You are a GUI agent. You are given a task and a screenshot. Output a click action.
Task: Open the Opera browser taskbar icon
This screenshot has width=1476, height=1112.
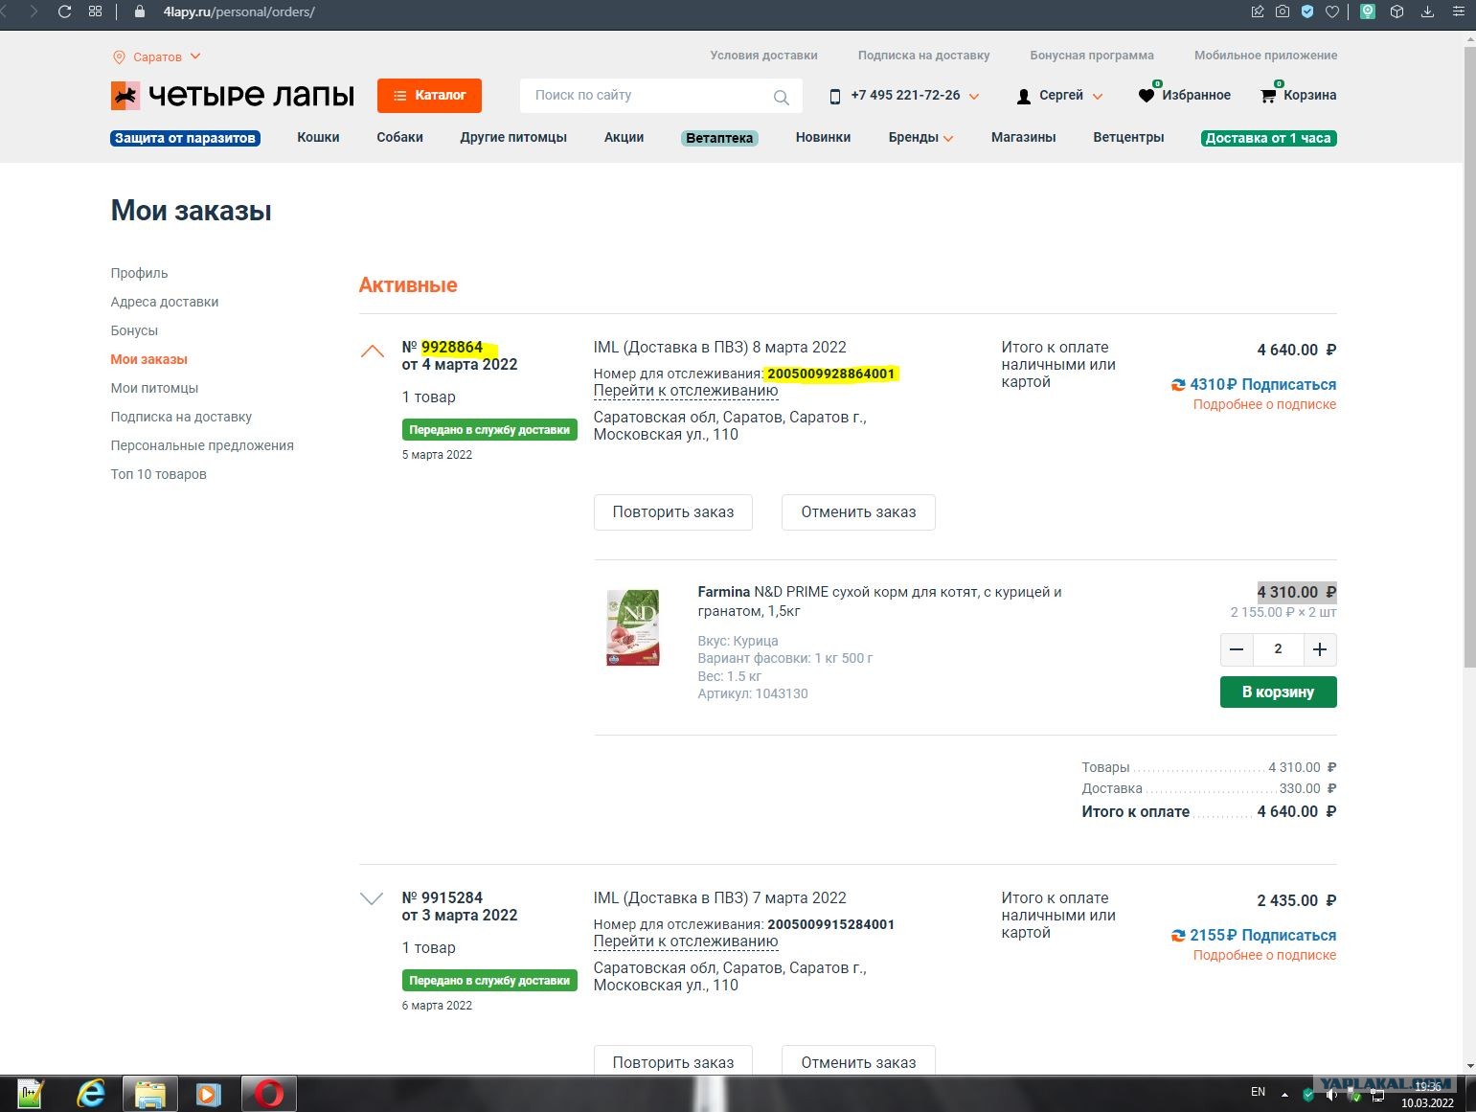pyautogui.click(x=269, y=1093)
